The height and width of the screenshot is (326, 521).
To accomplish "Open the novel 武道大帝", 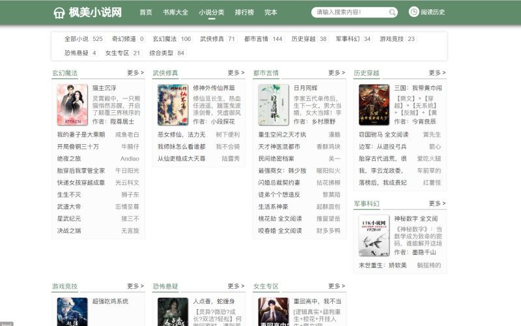I will pos(69,207).
